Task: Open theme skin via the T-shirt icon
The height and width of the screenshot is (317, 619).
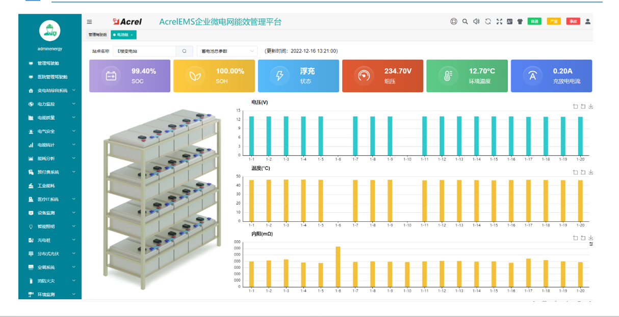Action: pos(520,21)
